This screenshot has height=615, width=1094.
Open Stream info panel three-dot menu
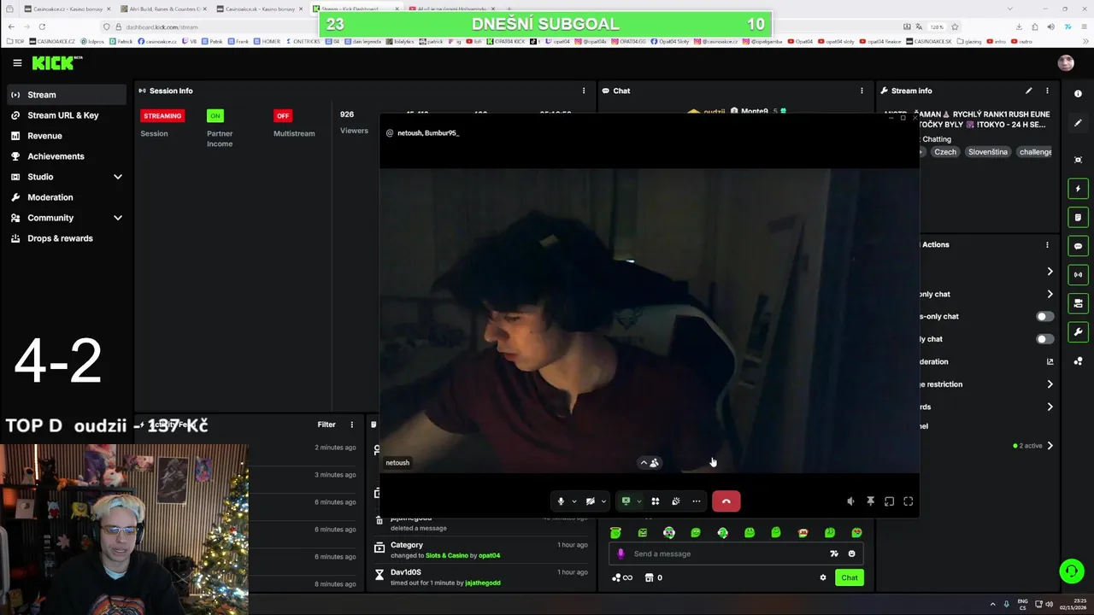click(x=1047, y=91)
